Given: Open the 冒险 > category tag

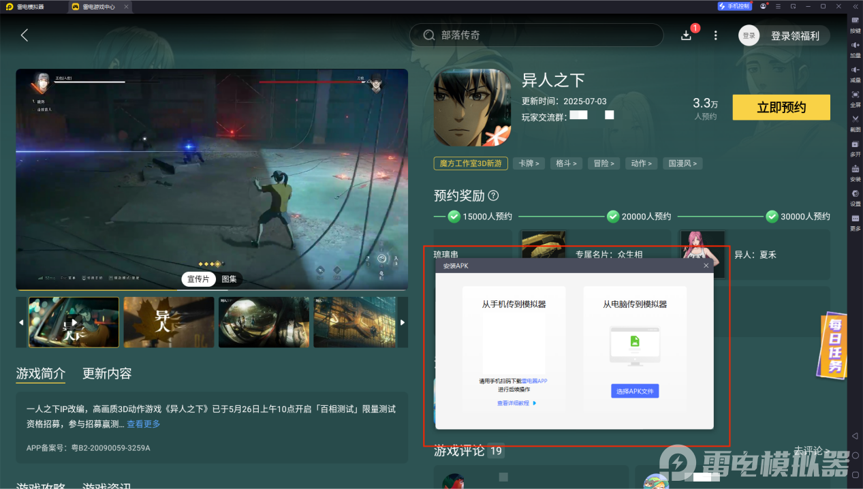Looking at the screenshot, I should [603, 163].
